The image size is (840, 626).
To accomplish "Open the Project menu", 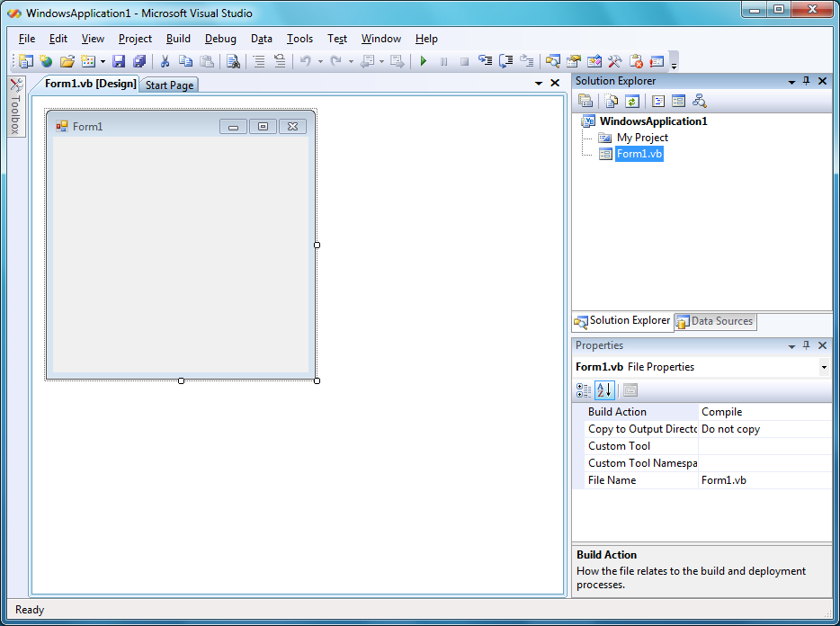I will point(135,39).
